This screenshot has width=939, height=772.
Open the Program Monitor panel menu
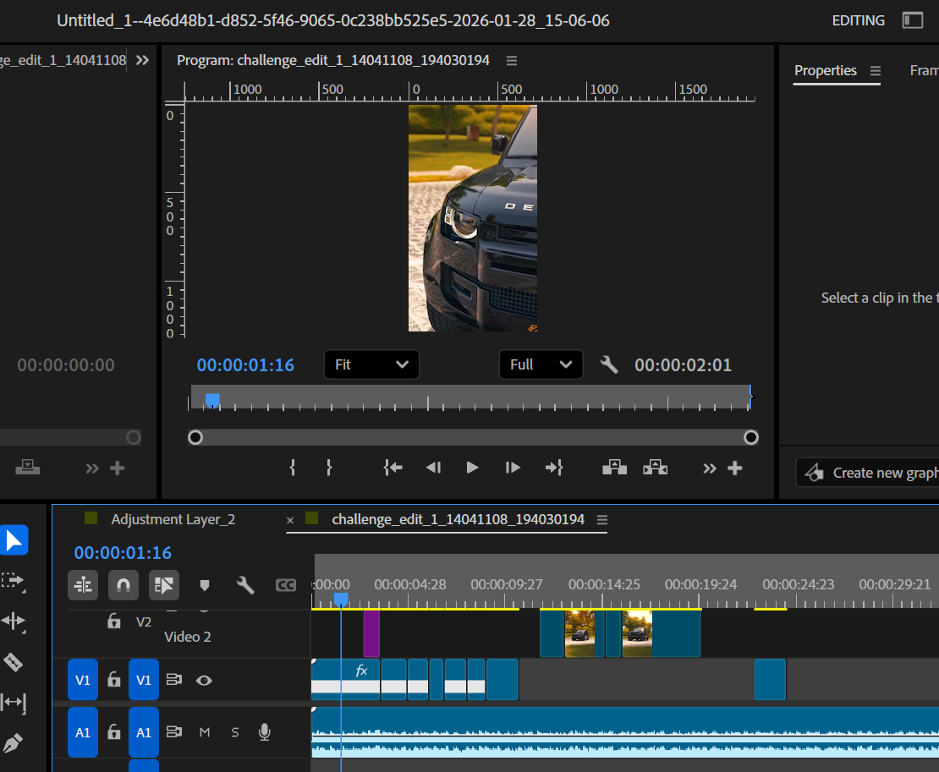click(511, 61)
